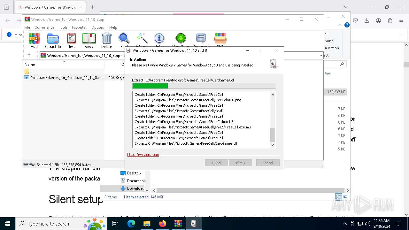Click the taskbar search box
The width and height of the screenshot is (409, 230).
click(61, 224)
